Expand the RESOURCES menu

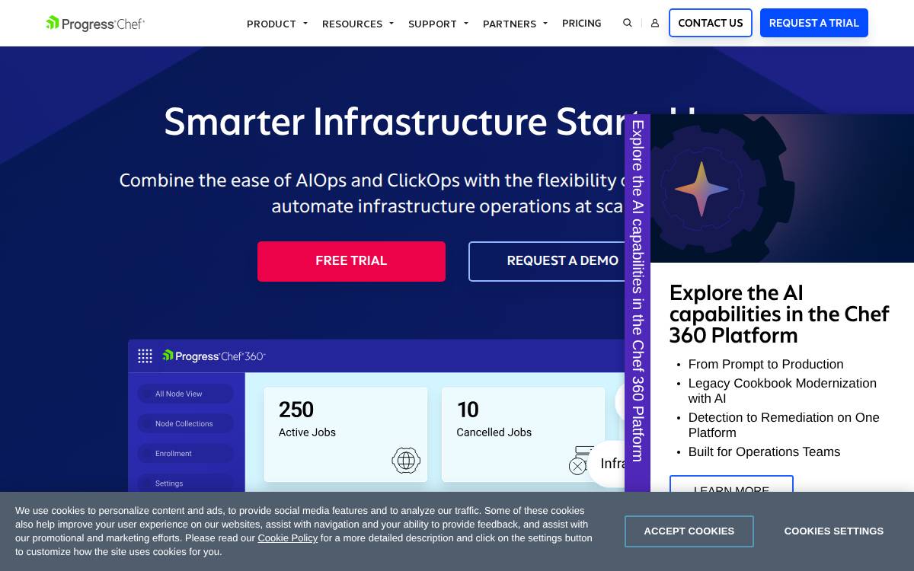coord(358,24)
